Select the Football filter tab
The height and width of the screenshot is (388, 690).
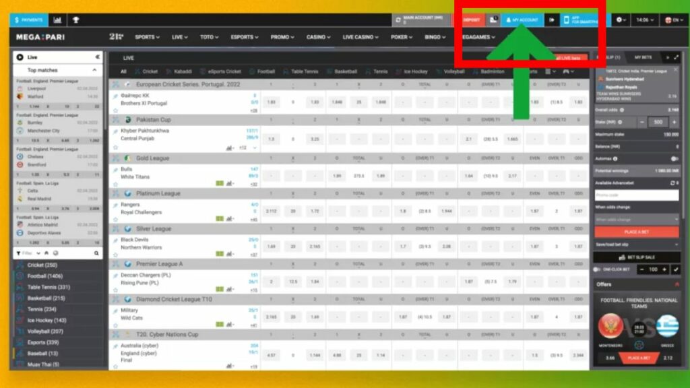point(262,71)
